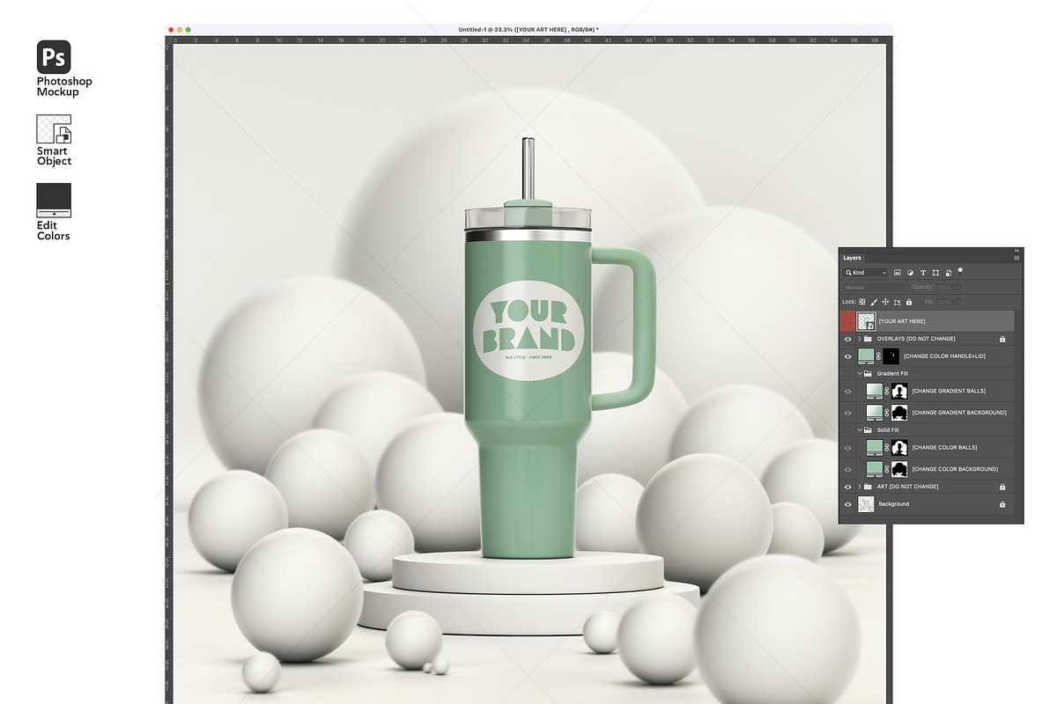The image size is (1057, 704).
Task: Select the YOUR ART HERE smart object thumbnail
Action: point(866,321)
